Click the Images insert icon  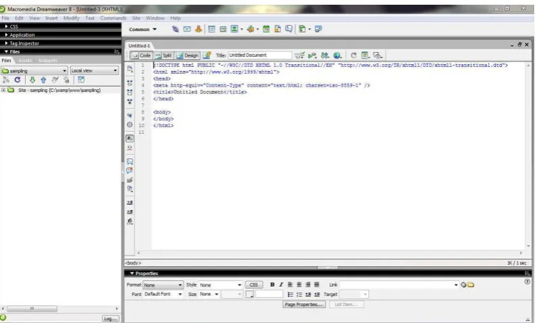pyautogui.click(x=234, y=29)
